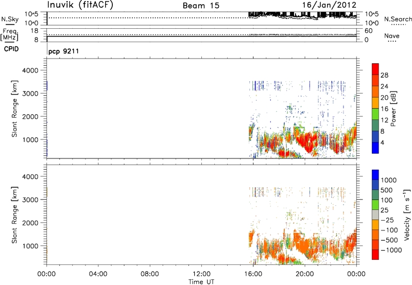Image resolution: width=412 pixels, height=285 pixels.
Task: Click the red top segment of Power colorbar
Action: tap(375, 69)
